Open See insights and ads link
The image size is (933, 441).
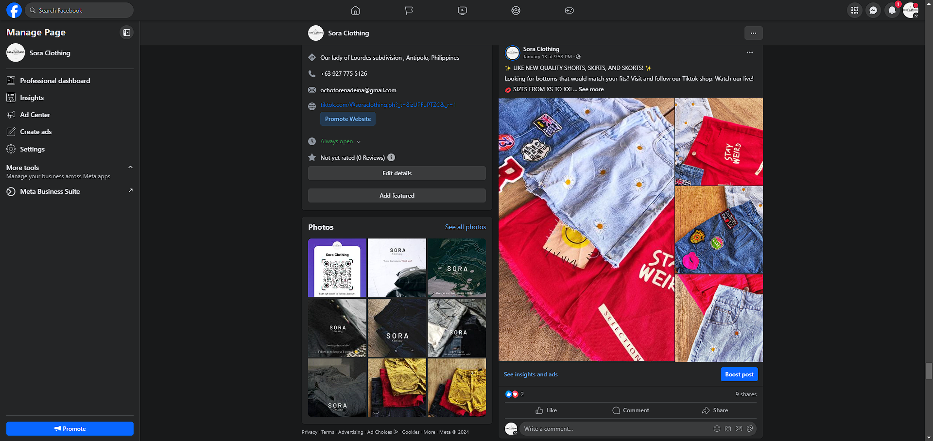click(531, 374)
